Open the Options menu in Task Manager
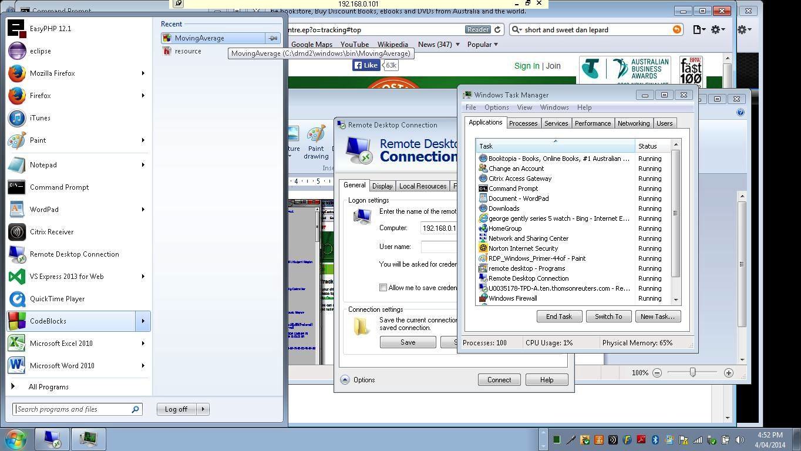 [x=496, y=107]
